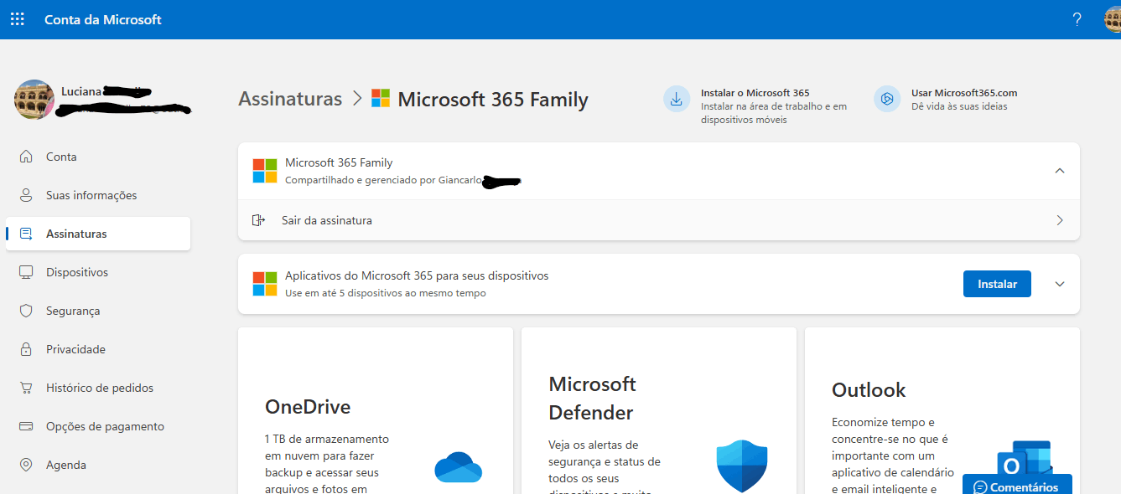Click the Microsoft 365 Family page title
1121x494 pixels.
click(493, 100)
